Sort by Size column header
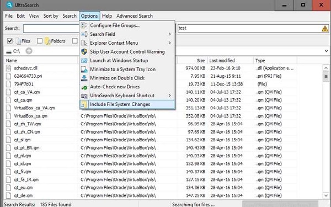This screenshot has height=207, width=331. coord(192,61)
